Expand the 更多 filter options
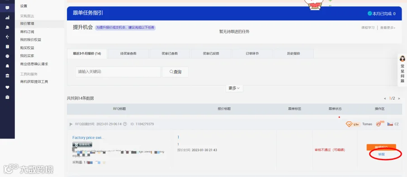This screenshot has height=177, width=407. pos(234,88)
